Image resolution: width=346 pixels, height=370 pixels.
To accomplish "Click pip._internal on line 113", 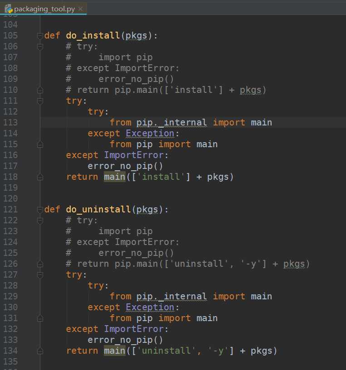I will (171, 122).
